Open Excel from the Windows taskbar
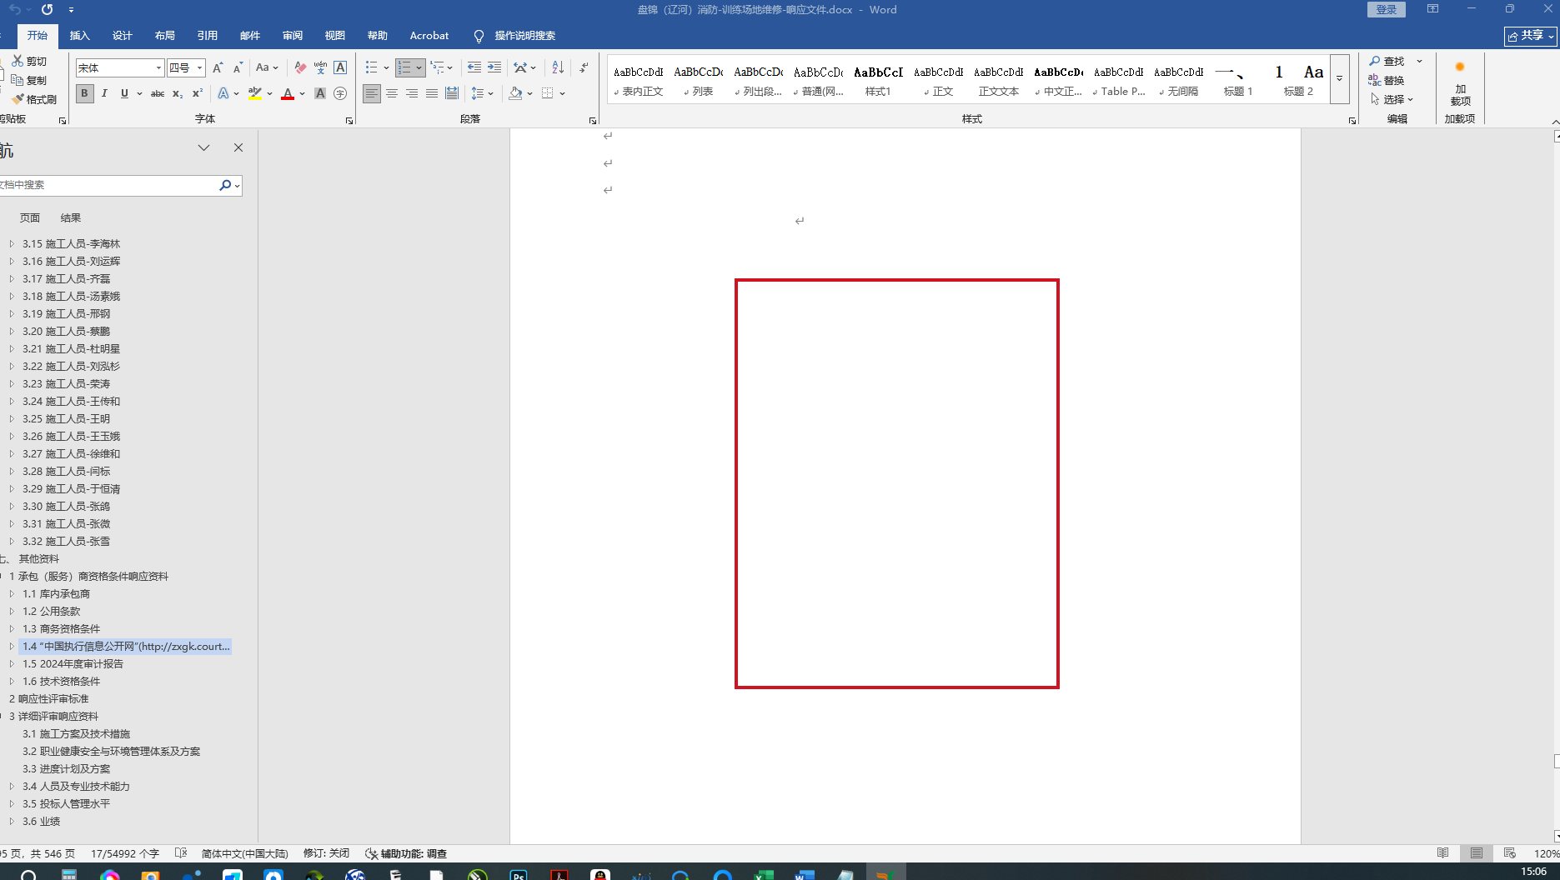1560x880 pixels. 763,875
